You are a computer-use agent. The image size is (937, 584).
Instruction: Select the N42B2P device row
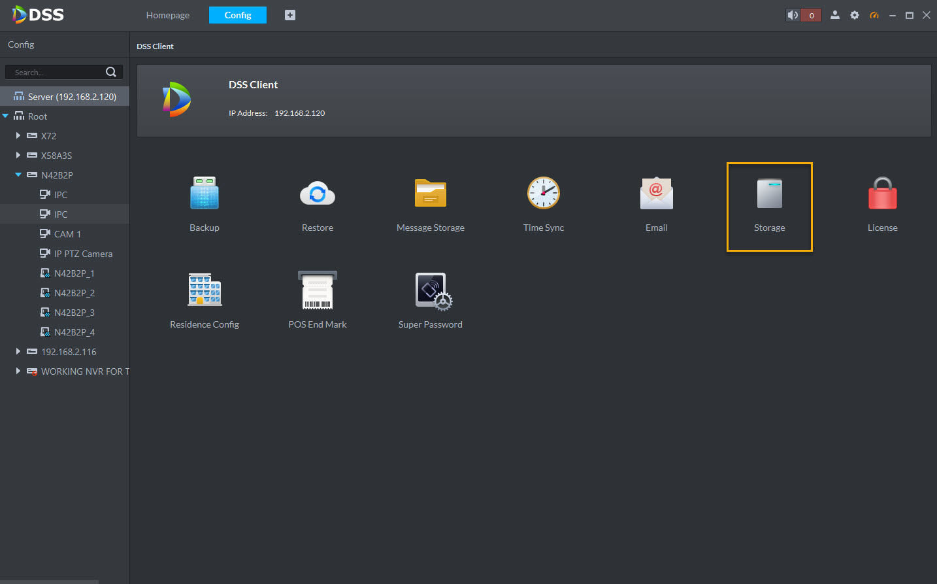click(x=65, y=175)
